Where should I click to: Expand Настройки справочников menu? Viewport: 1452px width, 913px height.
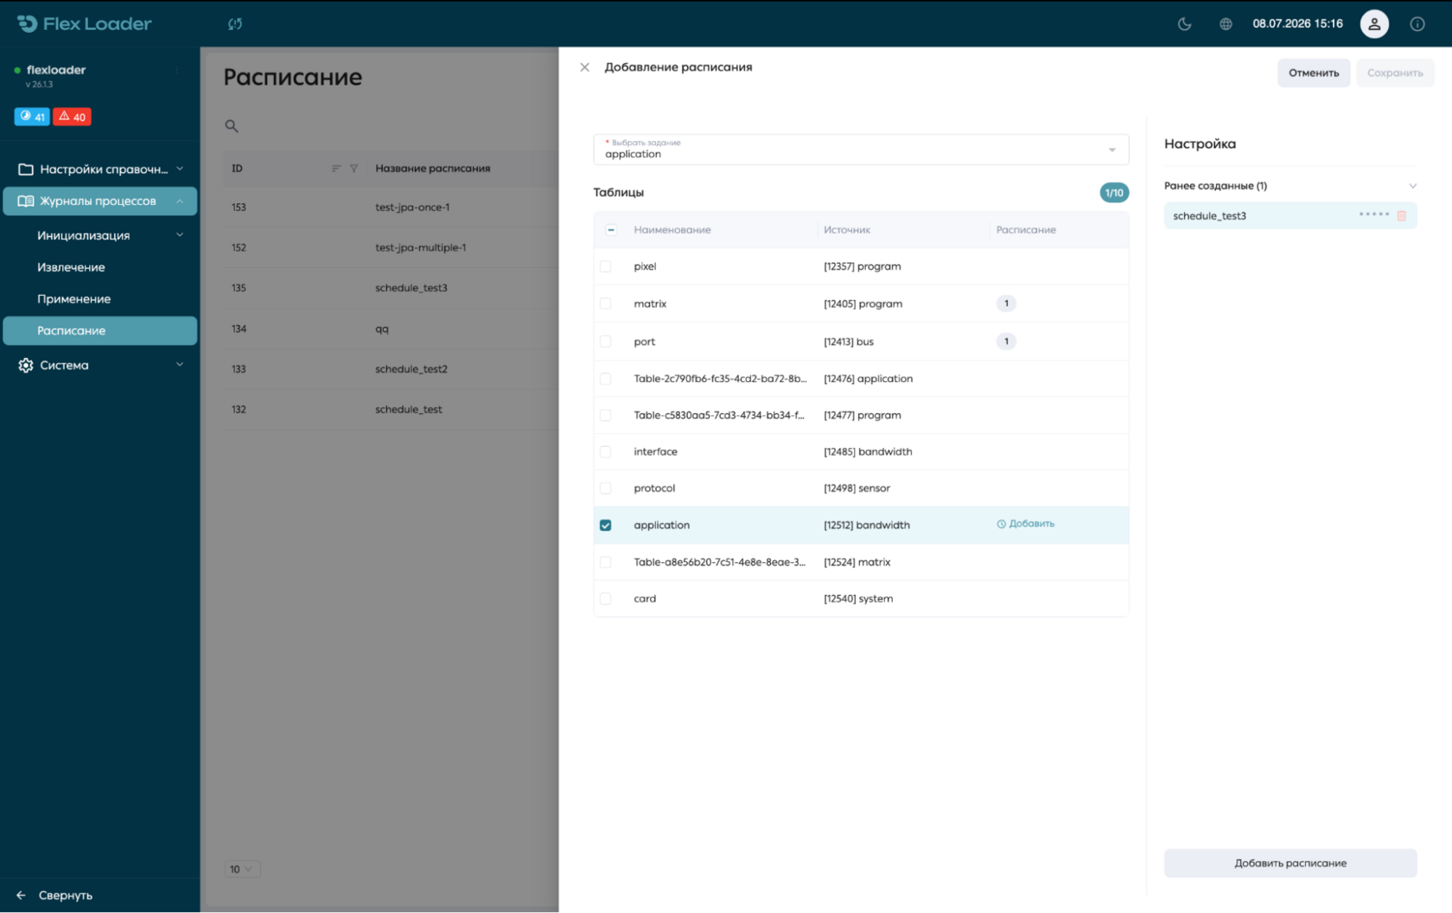(100, 169)
